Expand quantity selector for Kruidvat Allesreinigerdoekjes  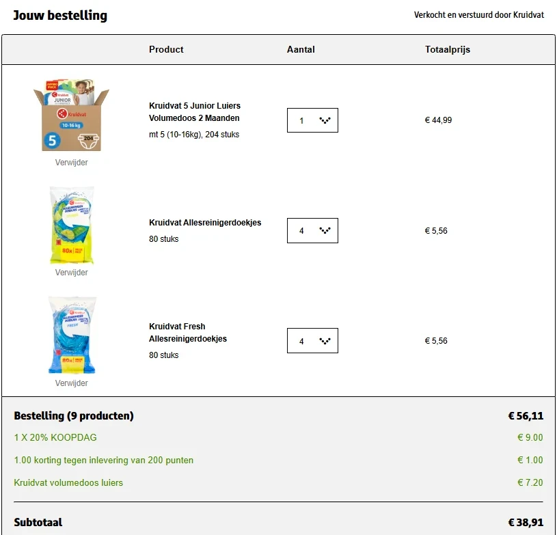coord(312,231)
